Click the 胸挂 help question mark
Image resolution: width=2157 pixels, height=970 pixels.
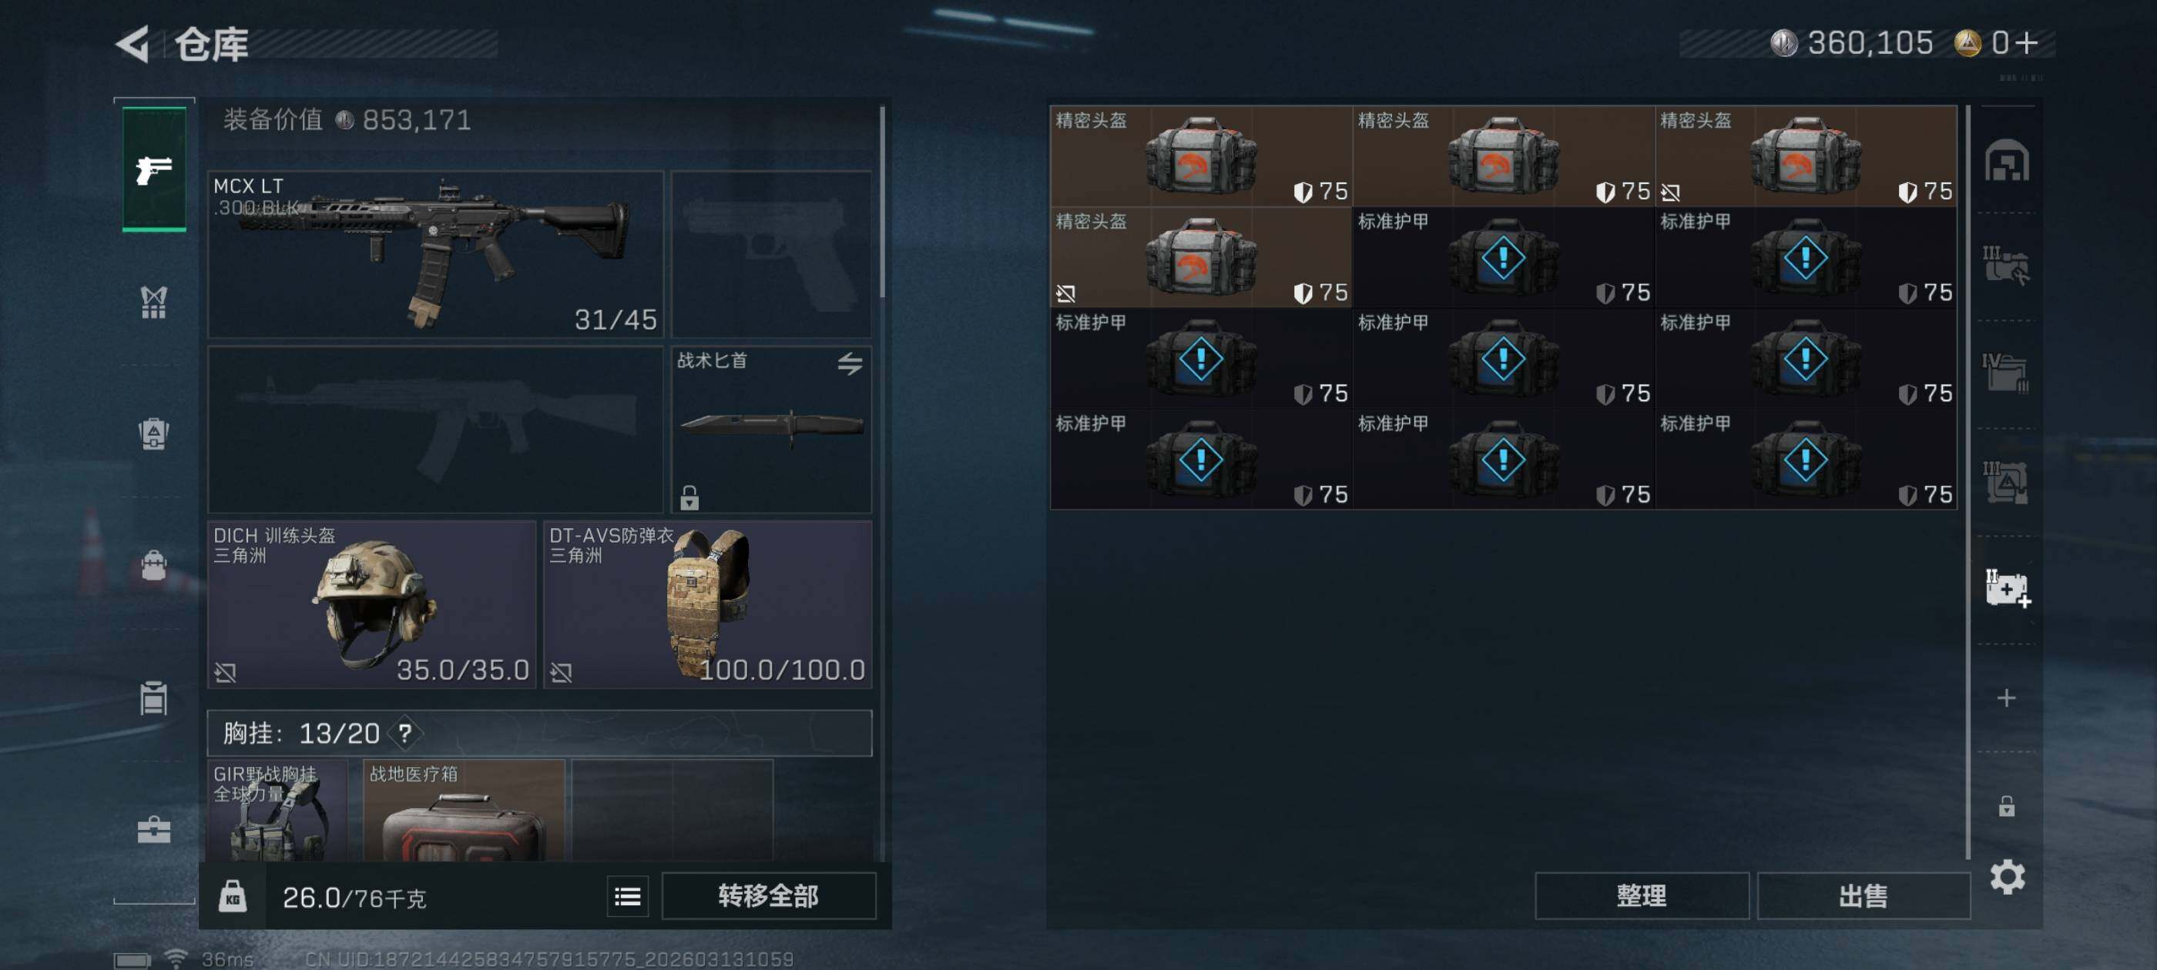405,734
